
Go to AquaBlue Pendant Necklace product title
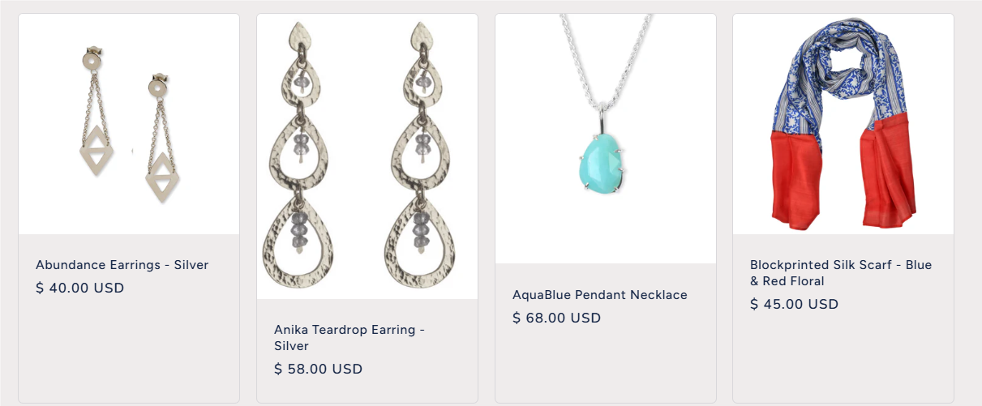(600, 295)
